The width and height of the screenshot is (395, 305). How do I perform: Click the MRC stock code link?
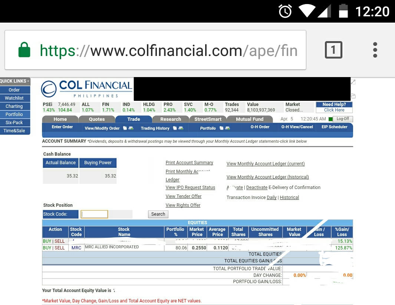76,248
